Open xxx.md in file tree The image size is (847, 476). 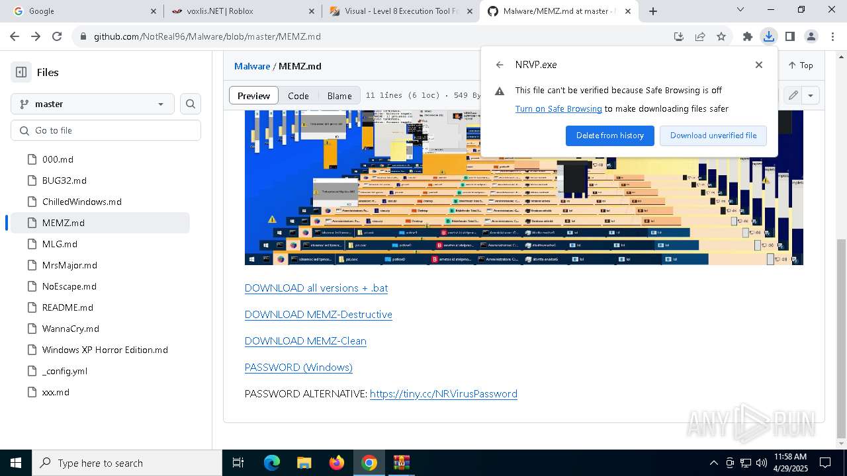97,392
